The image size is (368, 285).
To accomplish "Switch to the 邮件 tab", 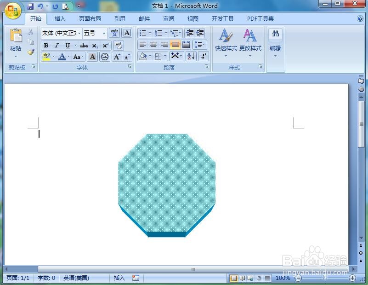I will (x=144, y=18).
